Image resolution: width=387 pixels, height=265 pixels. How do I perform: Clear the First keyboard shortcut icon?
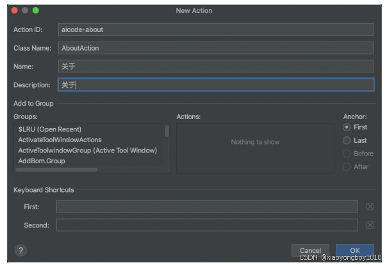coord(370,207)
